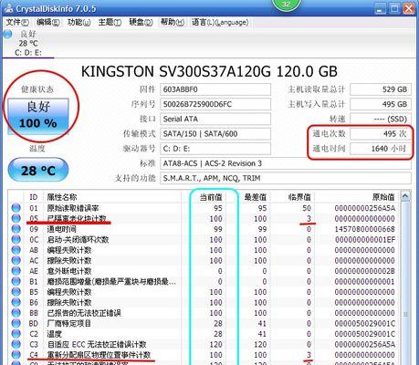This screenshot has width=419, height=365.
Task: Open the 硬盘(D) menu
Action: click(x=141, y=22)
